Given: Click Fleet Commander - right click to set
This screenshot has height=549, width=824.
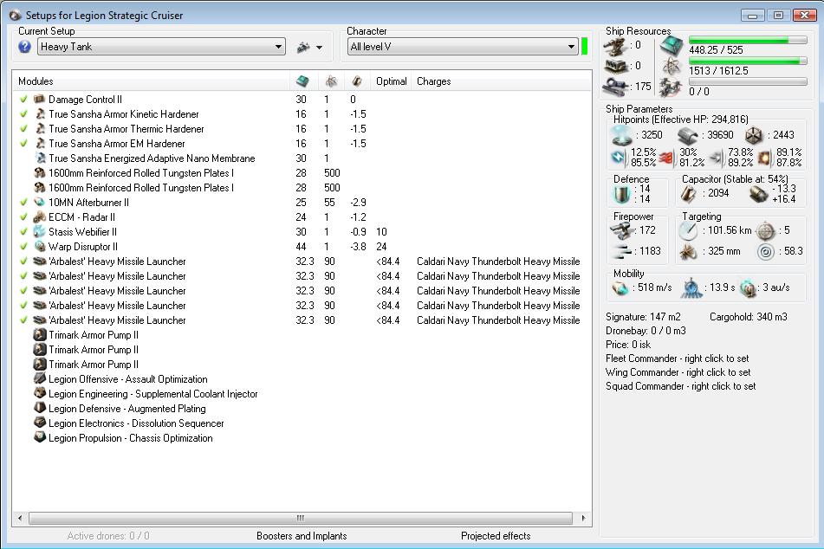Looking at the screenshot, I should tap(677, 358).
